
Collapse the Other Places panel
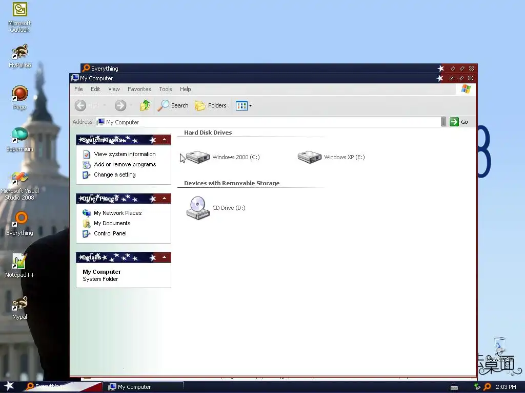coord(165,199)
